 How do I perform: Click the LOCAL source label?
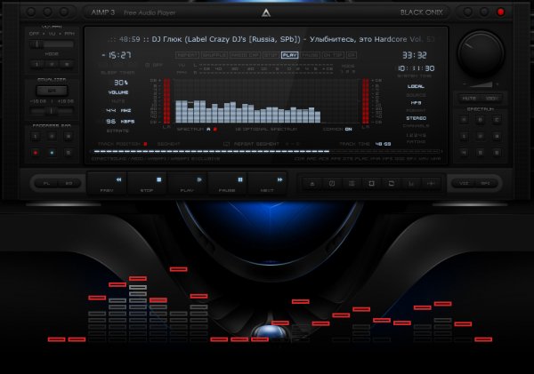pos(416,86)
